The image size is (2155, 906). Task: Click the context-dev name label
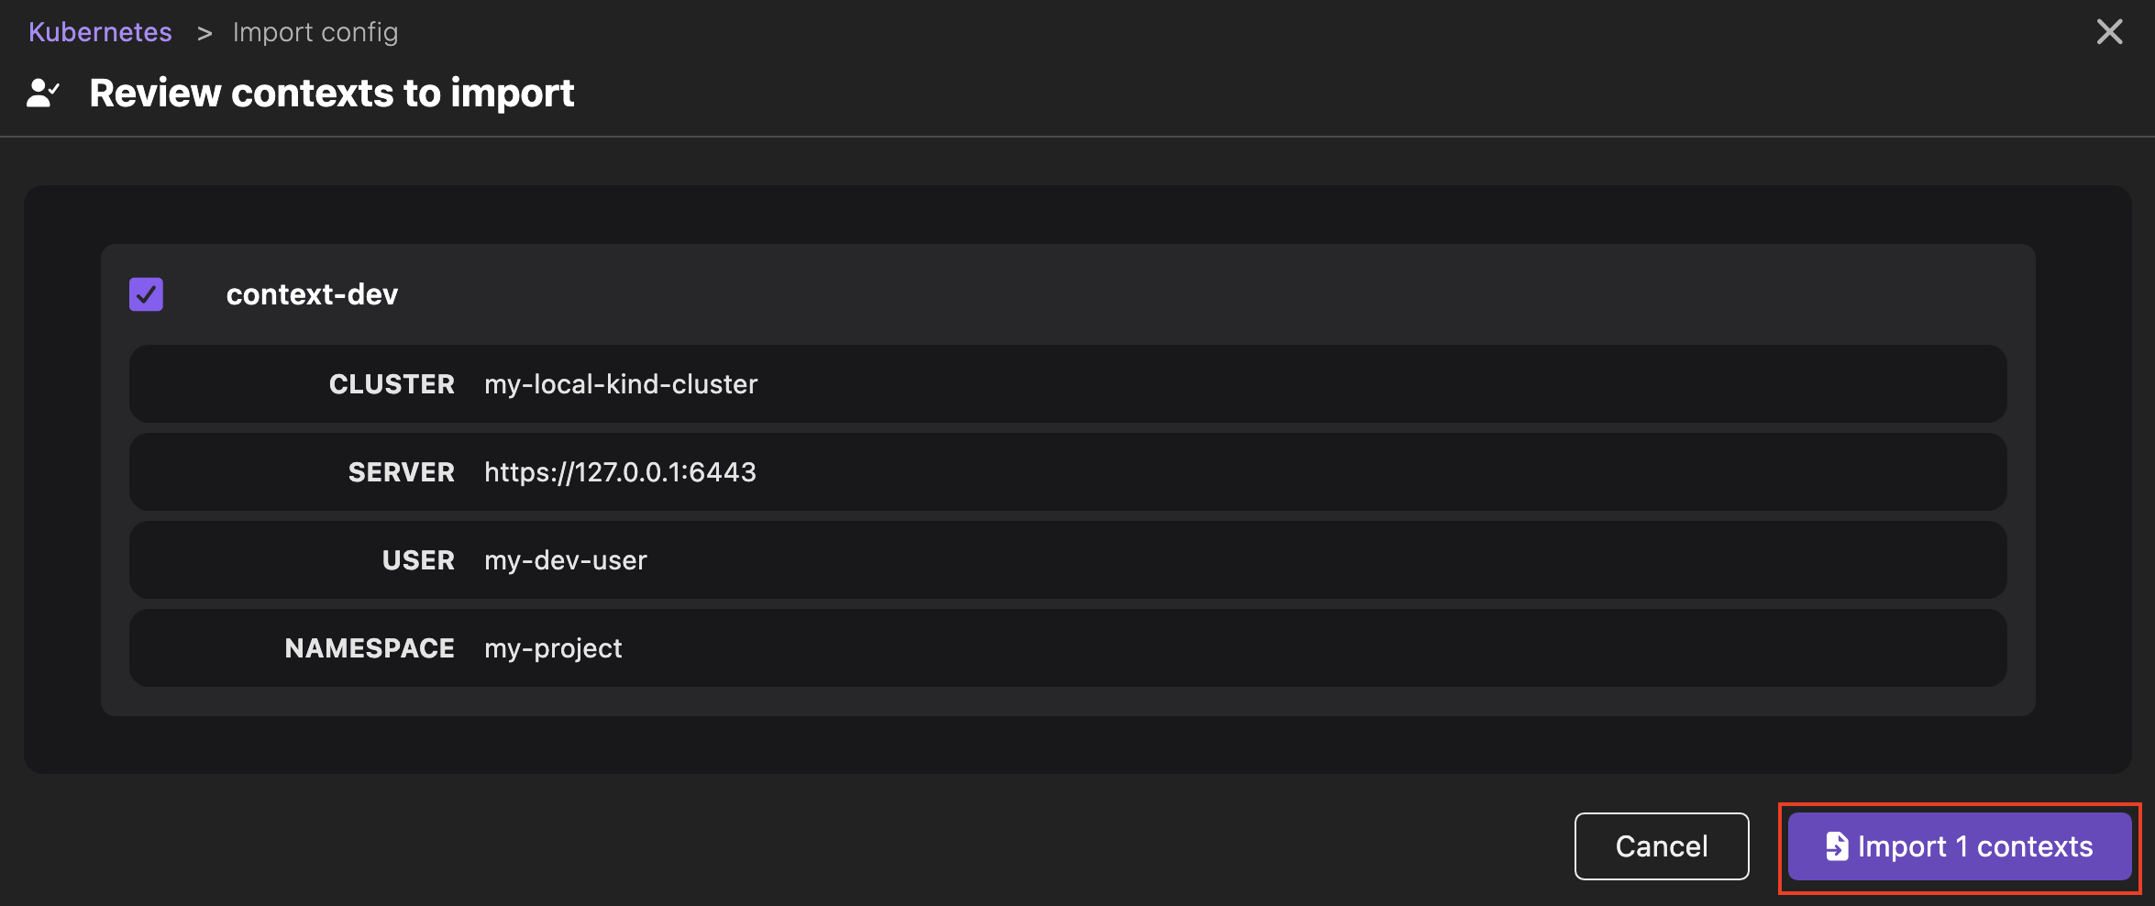tap(312, 293)
